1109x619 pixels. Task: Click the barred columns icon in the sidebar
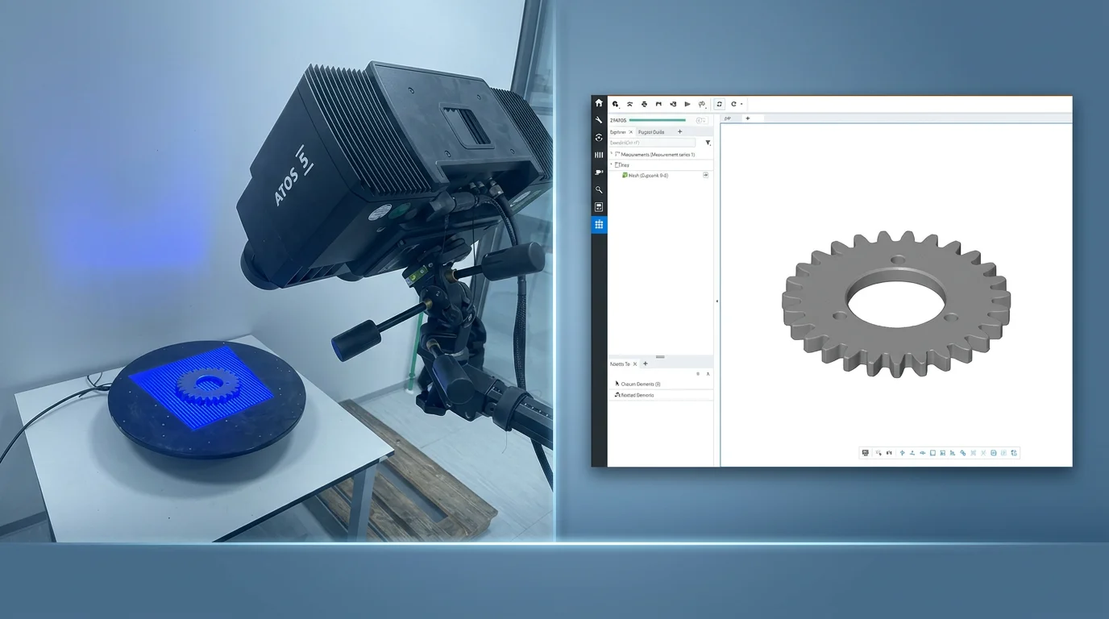599,155
